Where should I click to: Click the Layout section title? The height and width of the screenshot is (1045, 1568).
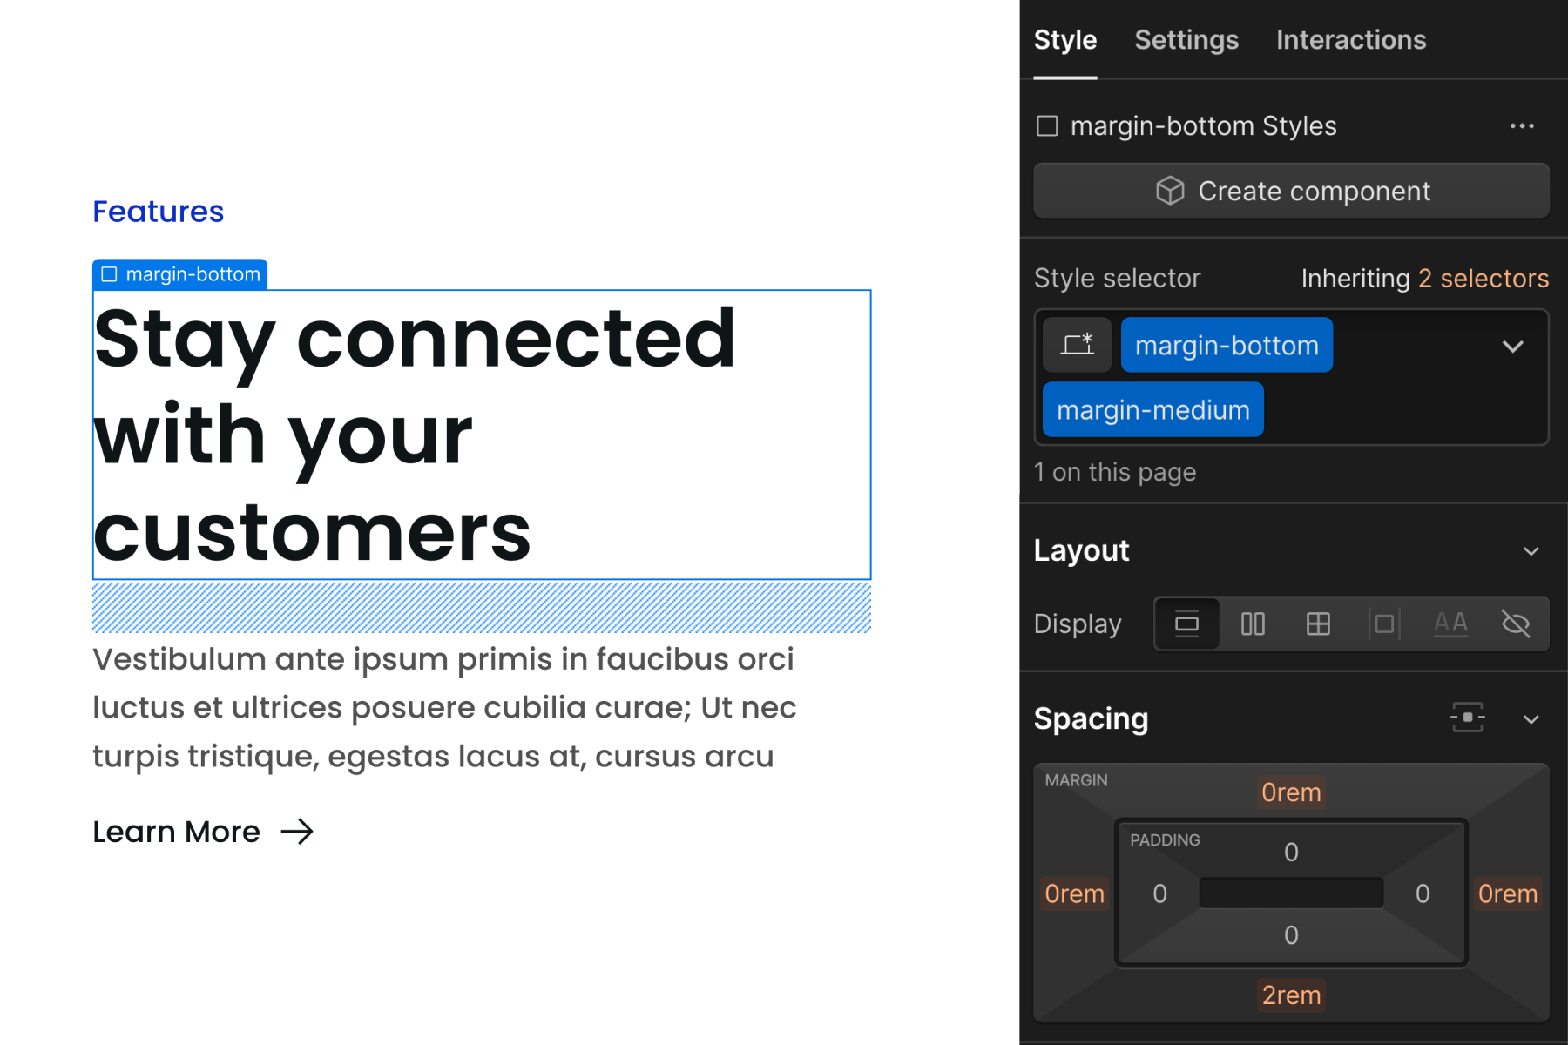coord(1081,550)
